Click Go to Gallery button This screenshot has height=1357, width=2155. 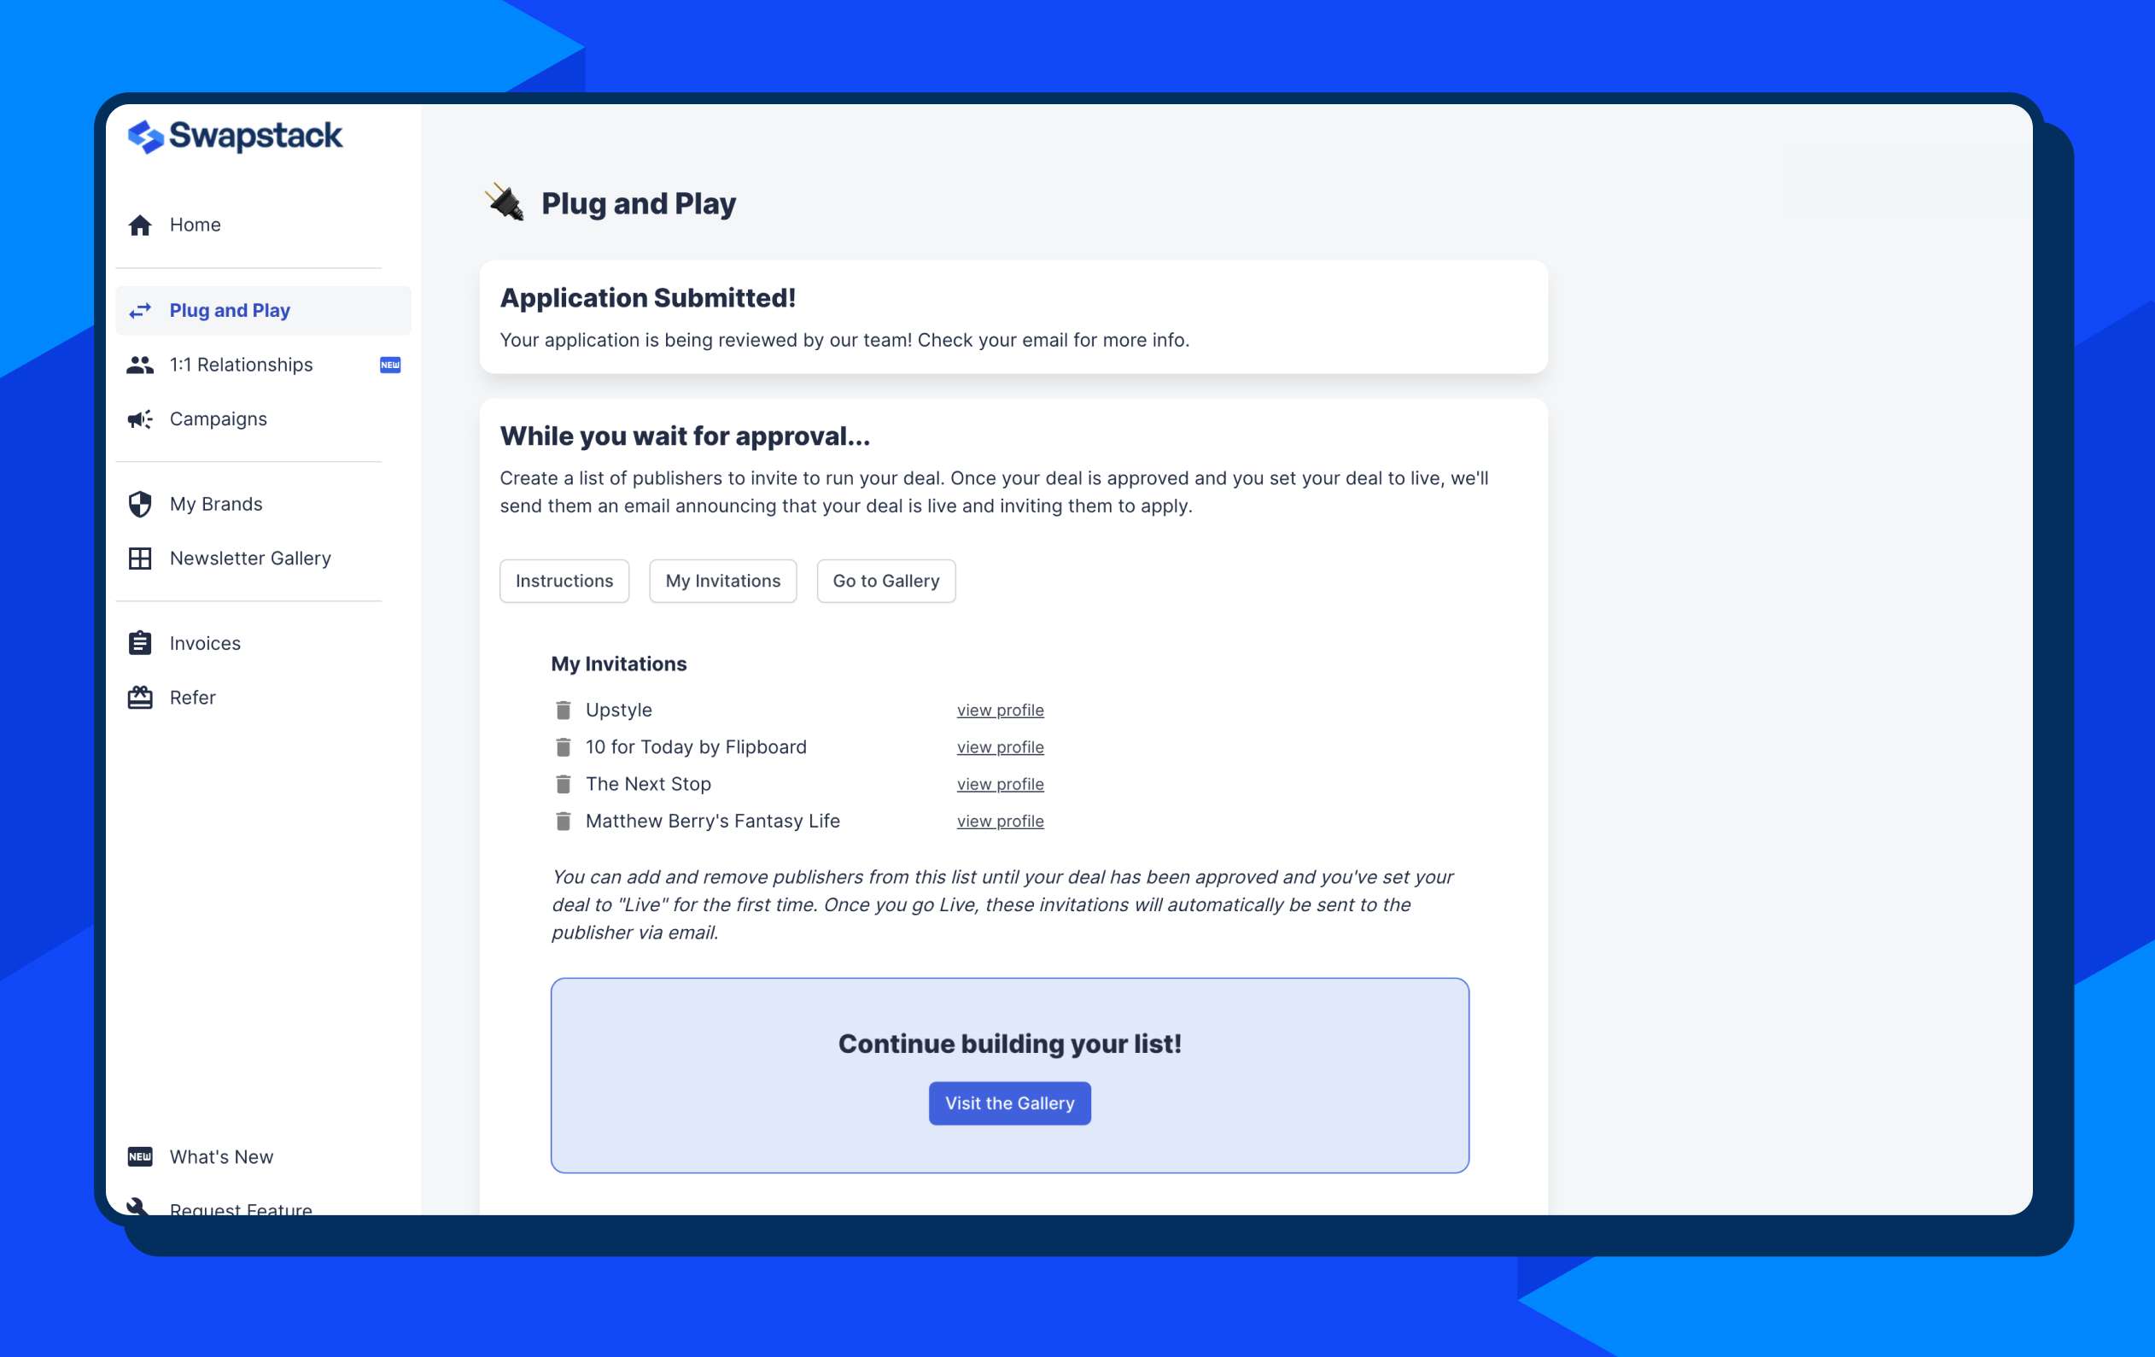point(886,580)
